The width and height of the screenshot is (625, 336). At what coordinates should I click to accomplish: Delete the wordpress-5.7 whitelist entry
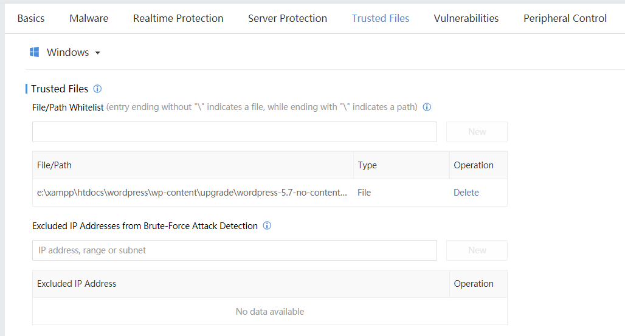coord(466,193)
